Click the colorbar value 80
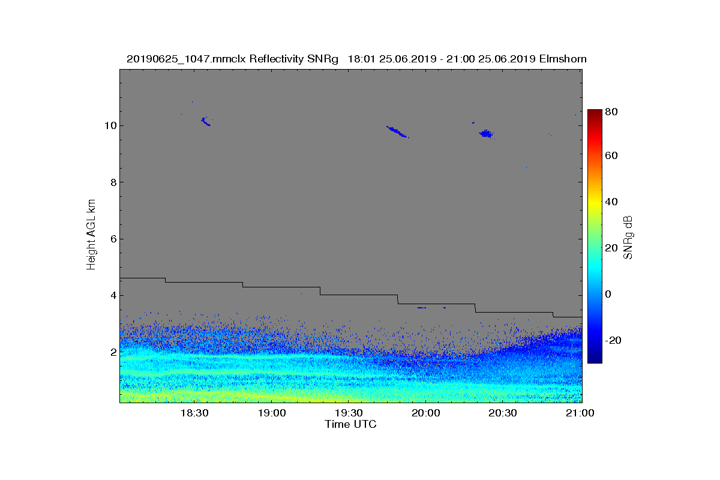 (x=612, y=111)
